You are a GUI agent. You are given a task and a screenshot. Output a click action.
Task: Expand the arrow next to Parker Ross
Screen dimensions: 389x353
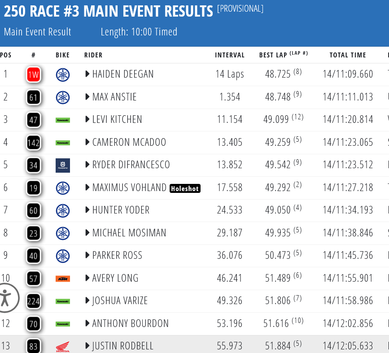(x=87, y=255)
